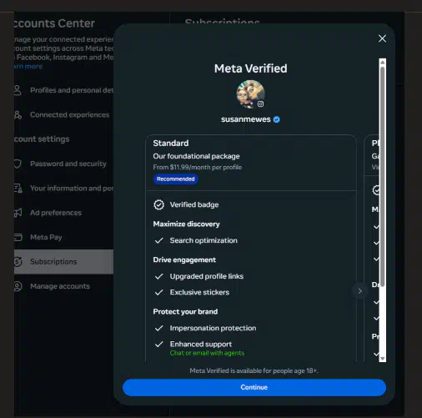This screenshot has width=422, height=418.
Task: Click the blue verified badge beside susanmewes
Action: coord(277,119)
